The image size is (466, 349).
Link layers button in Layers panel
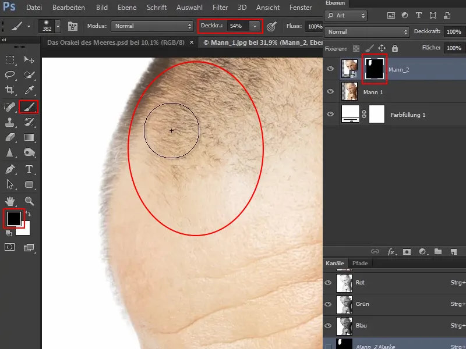coord(375,252)
